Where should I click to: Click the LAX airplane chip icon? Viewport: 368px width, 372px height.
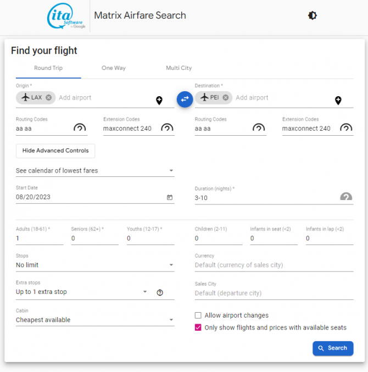(x=25, y=97)
